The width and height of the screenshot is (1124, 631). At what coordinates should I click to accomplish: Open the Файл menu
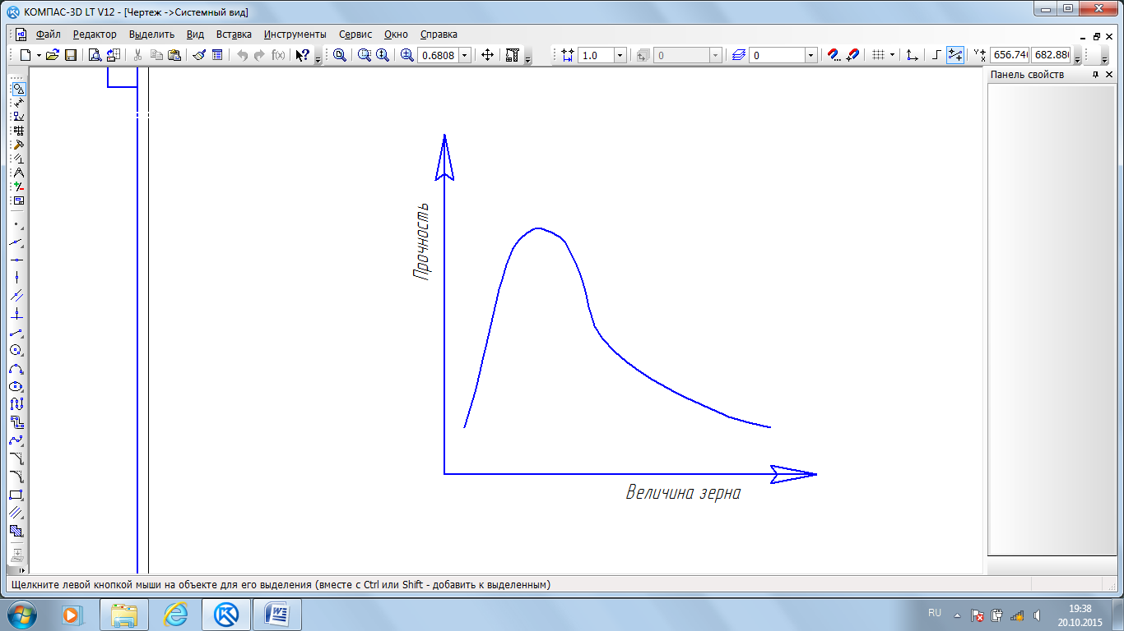(x=49, y=35)
